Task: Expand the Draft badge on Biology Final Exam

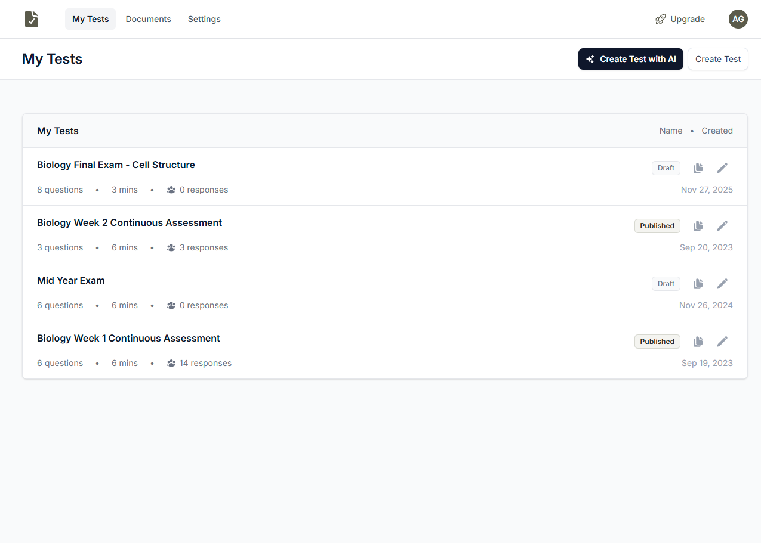Action: tap(666, 167)
